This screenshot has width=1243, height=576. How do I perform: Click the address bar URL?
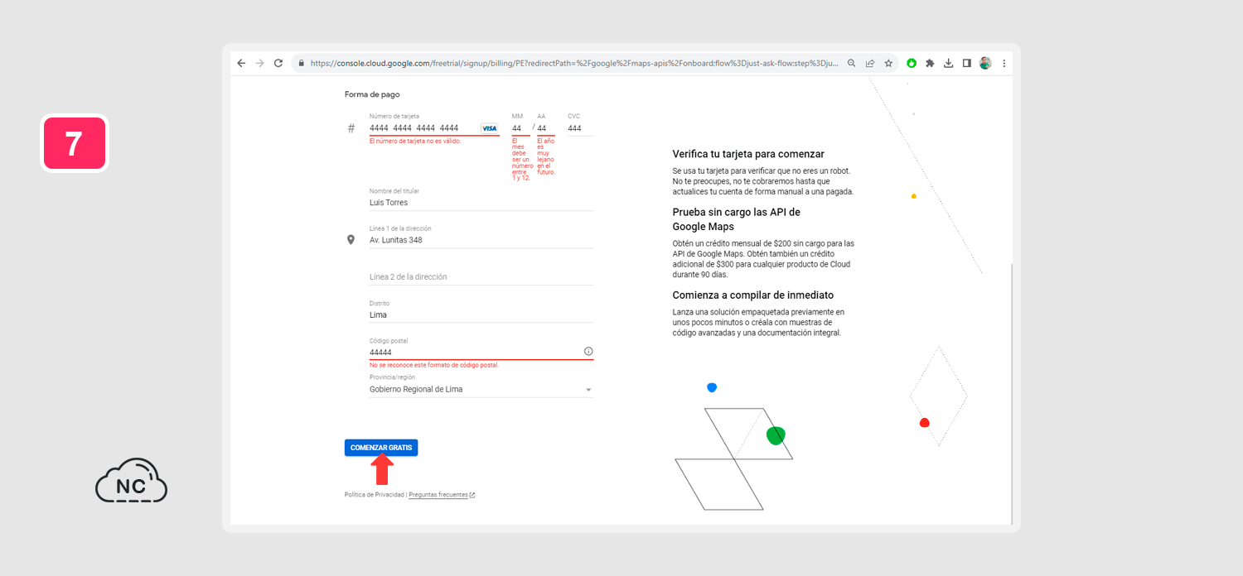tap(573, 63)
